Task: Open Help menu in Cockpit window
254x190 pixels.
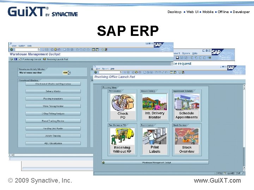Action: [x=29, y=46]
